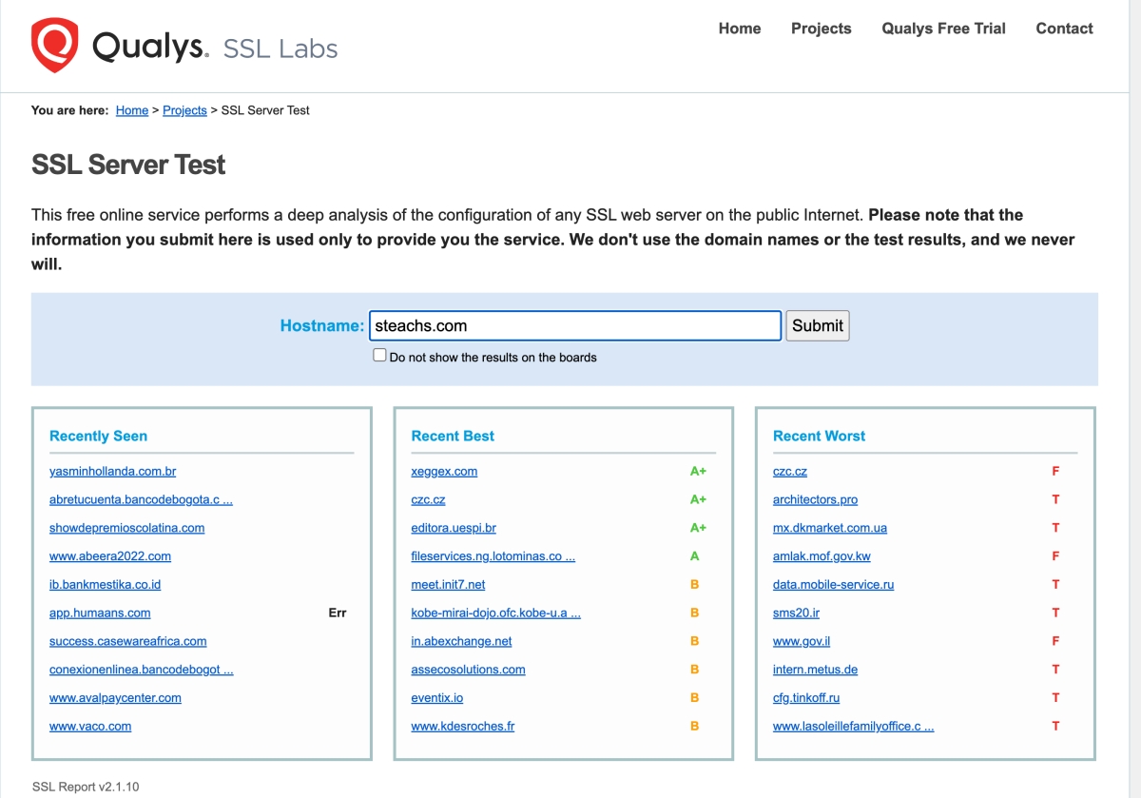This screenshot has height=798, width=1141.
Task: Click into the Hostname input field
Action: click(574, 325)
